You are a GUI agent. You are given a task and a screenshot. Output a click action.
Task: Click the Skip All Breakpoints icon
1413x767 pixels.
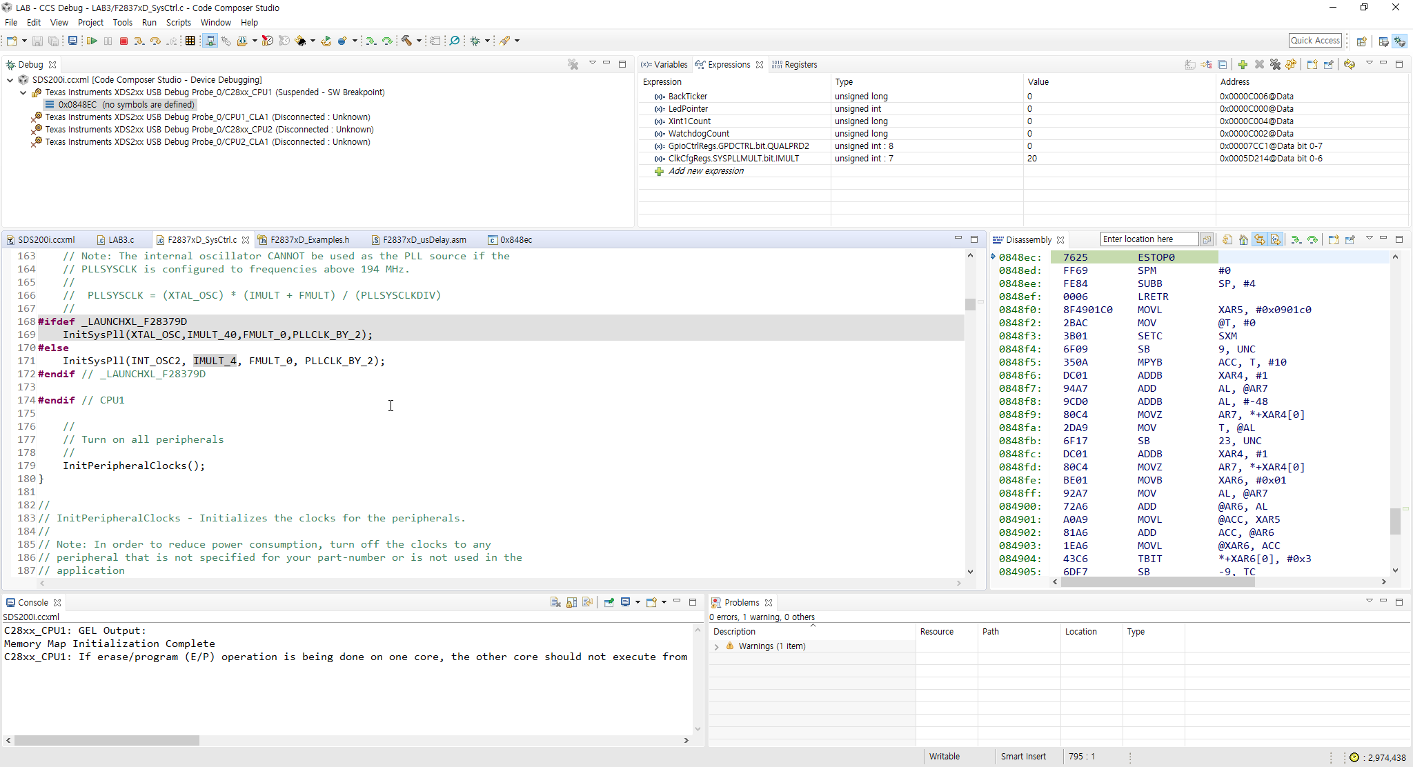[x=455, y=41]
